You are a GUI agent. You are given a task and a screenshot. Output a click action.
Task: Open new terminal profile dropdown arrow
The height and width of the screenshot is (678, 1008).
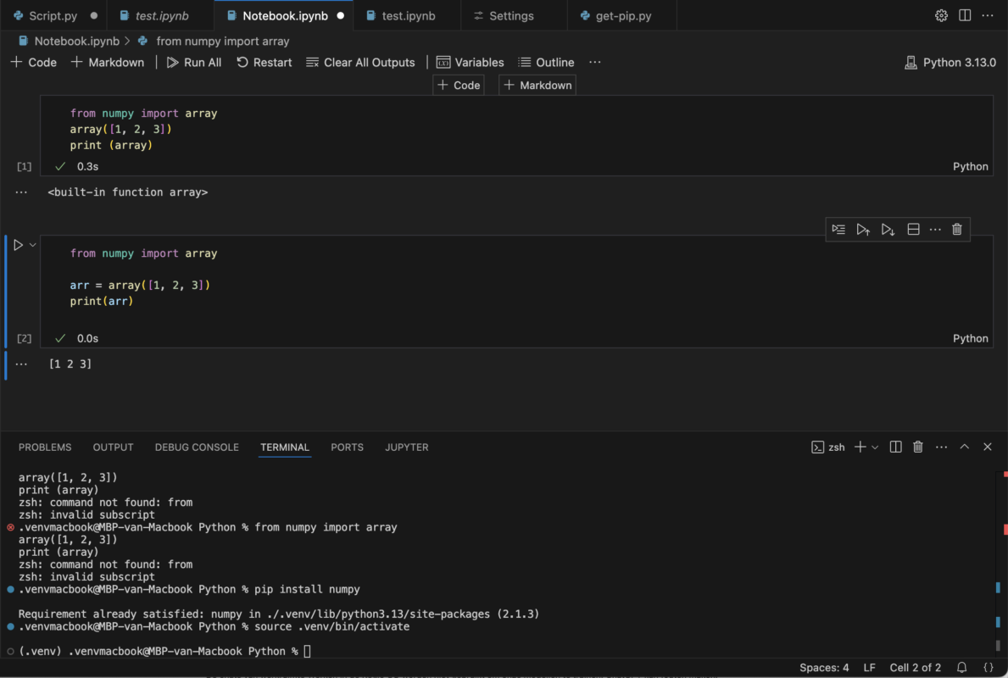tap(875, 447)
